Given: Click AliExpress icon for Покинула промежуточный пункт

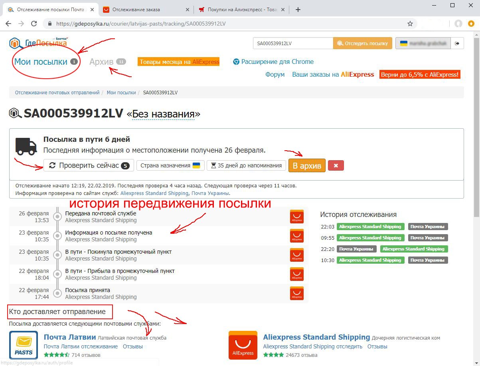Looking at the screenshot, I should [x=297, y=255].
